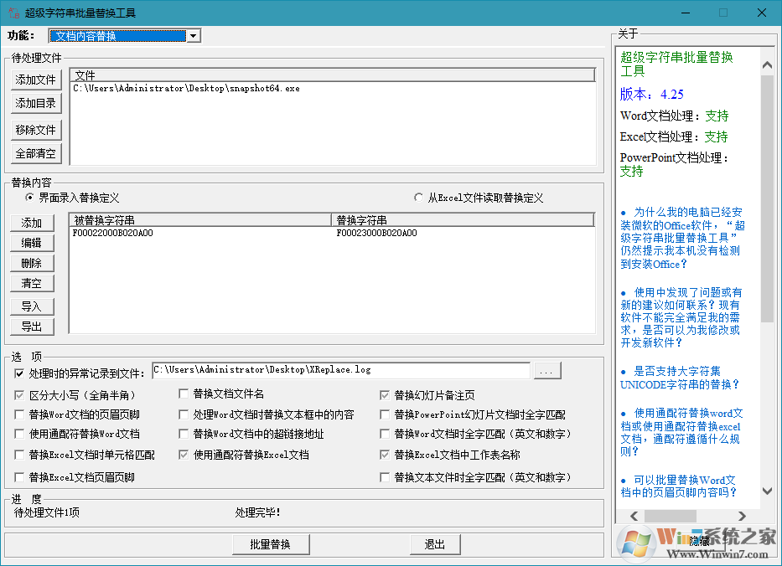Image resolution: width=782 pixels, height=566 pixels.
Task: Click 添加目录 to add a folder
Action: coord(35,104)
